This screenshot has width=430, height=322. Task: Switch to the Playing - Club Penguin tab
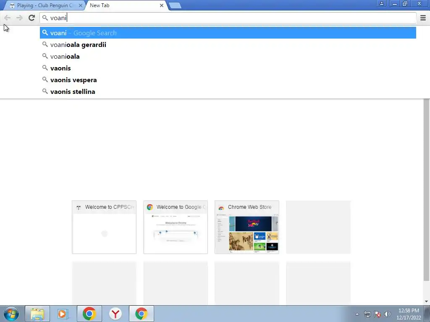pyautogui.click(x=44, y=5)
